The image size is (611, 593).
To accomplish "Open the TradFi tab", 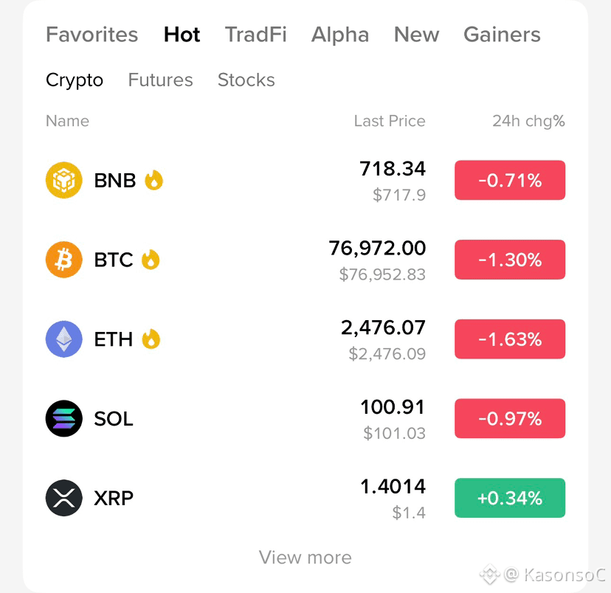I will (x=255, y=35).
